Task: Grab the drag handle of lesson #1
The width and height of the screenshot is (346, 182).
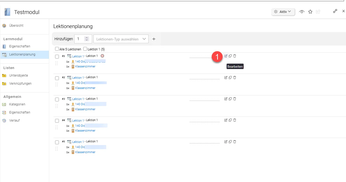Action: tap(57, 63)
